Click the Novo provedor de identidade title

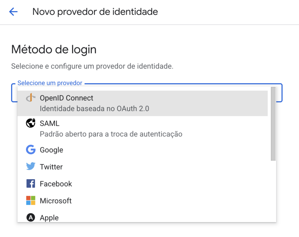95,12
